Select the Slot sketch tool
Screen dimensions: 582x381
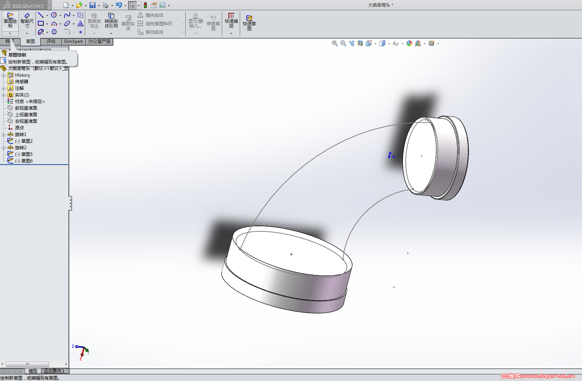click(41, 32)
